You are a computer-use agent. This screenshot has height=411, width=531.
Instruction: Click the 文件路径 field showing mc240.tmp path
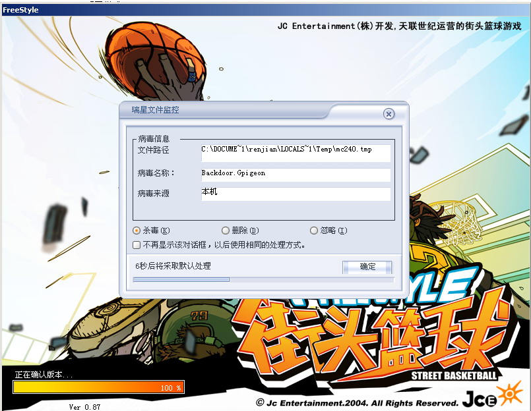(x=296, y=153)
